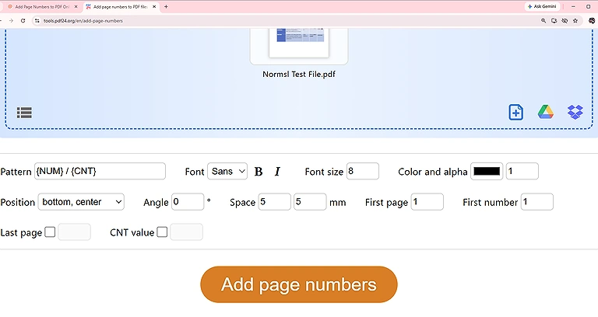
Task: Click the Last page value field
Action: click(75, 232)
